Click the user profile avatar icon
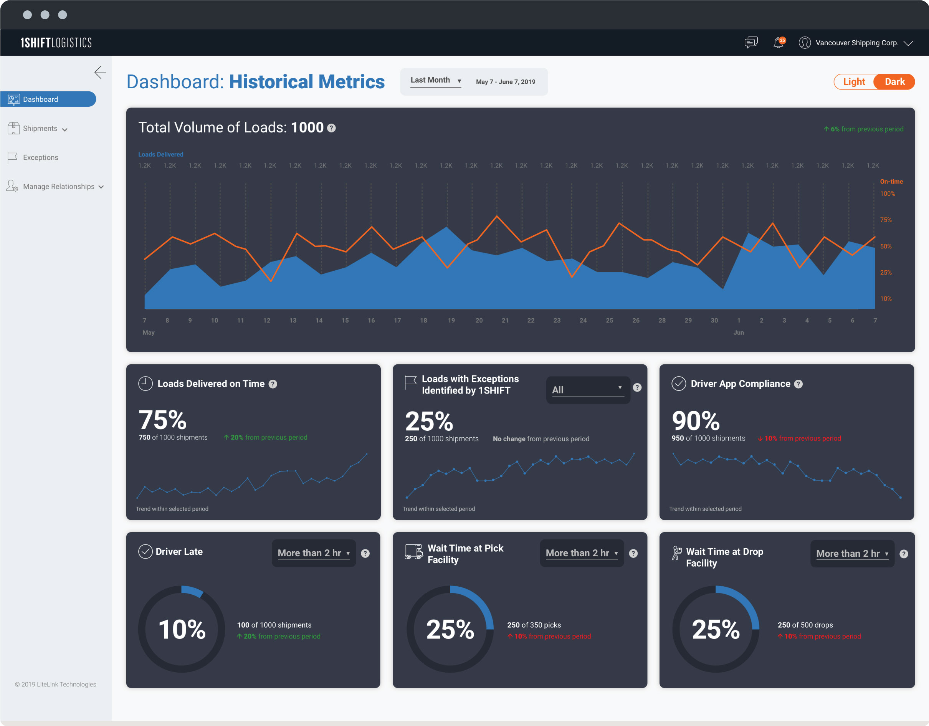 pos(804,43)
